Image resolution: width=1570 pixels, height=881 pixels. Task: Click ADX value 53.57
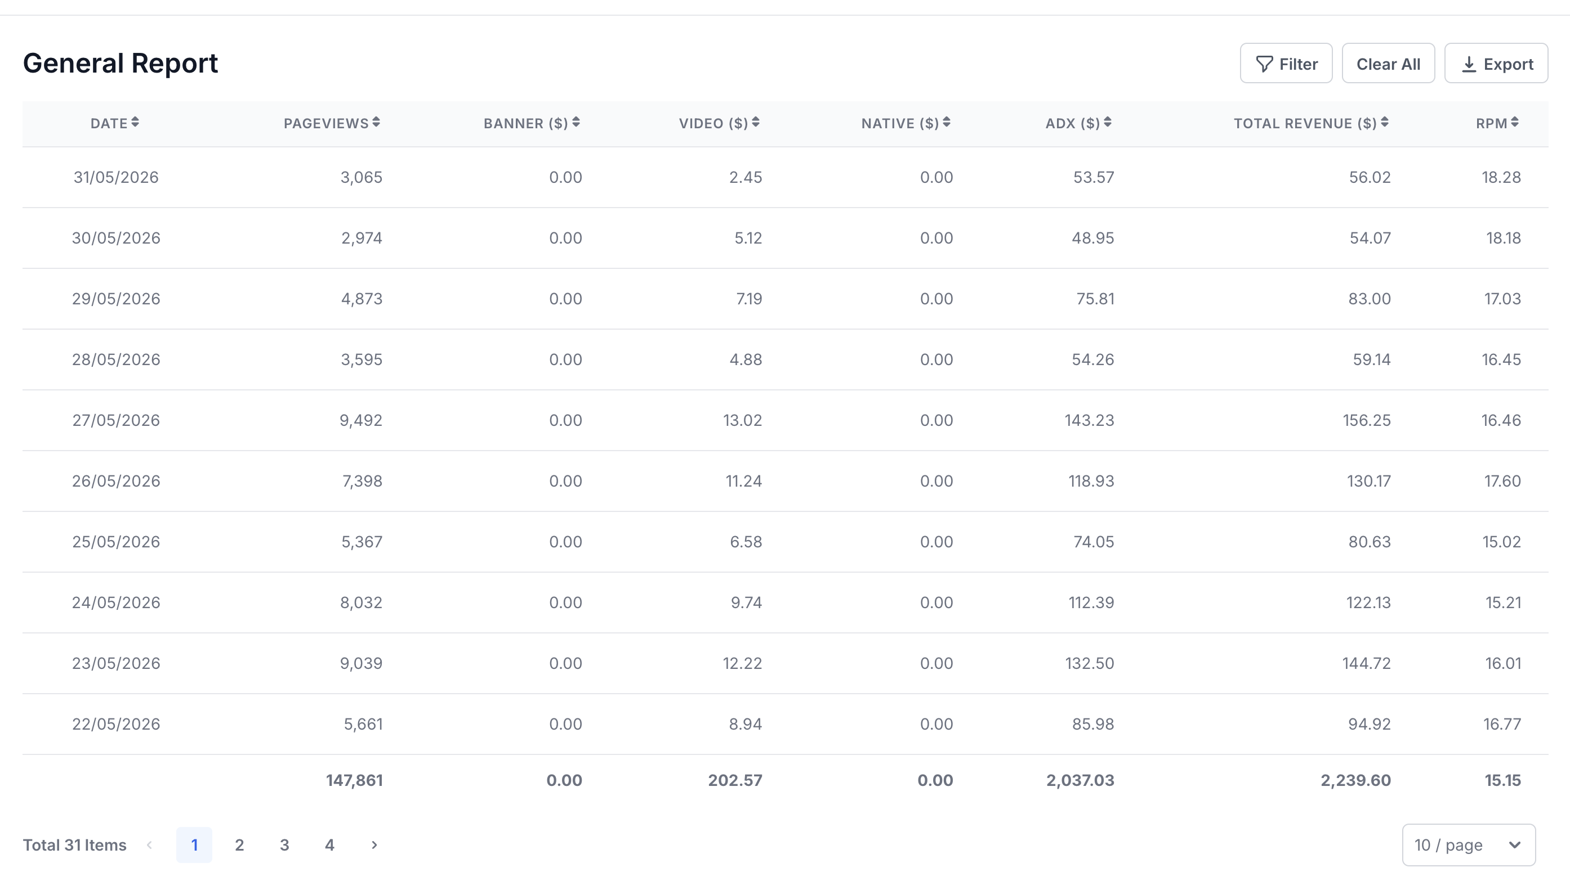point(1094,177)
